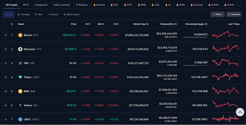Screen dimensions: 246x125
Task: Expand more category tabs with right chevron
Action: [240, 6]
